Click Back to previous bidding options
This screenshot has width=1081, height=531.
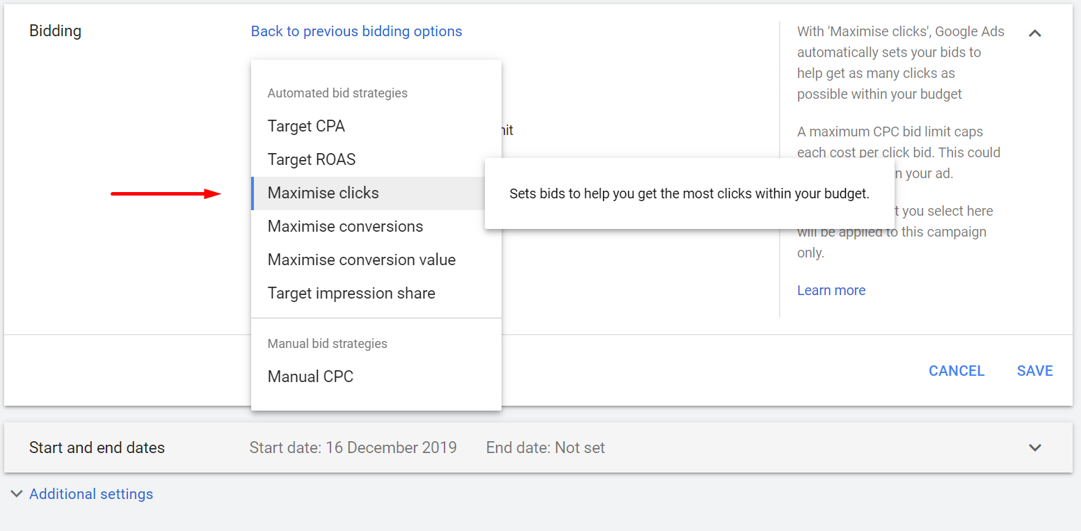(x=356, y=31)
